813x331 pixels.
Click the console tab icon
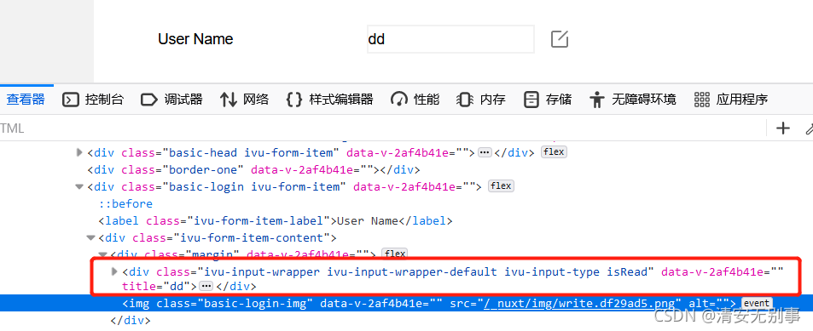coord(71,100)
